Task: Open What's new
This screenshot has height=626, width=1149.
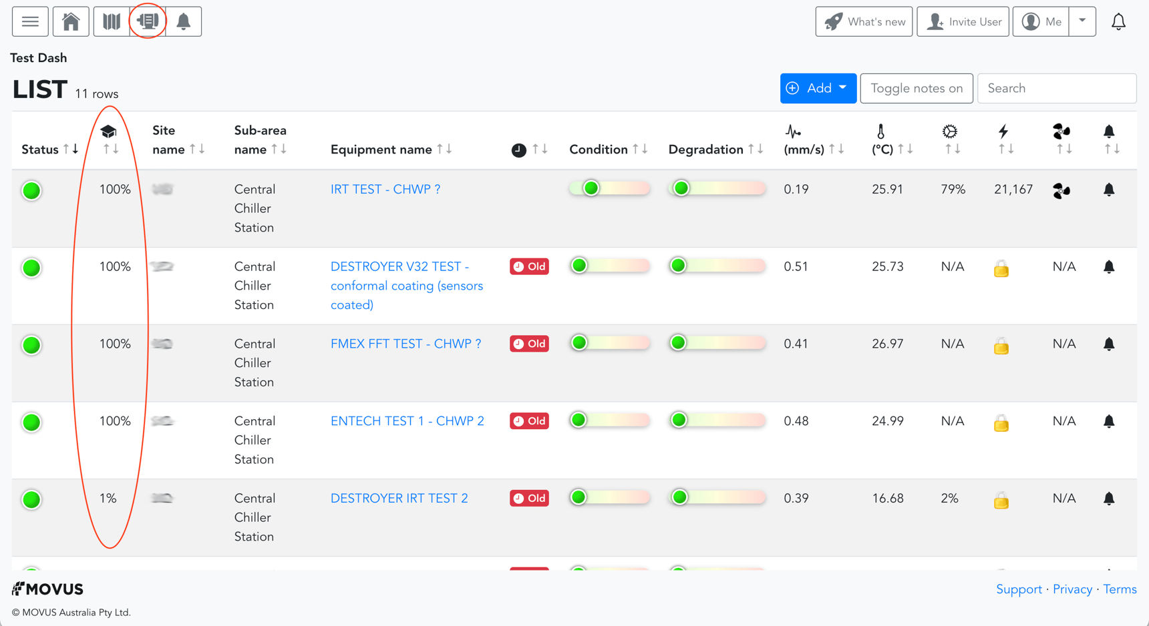Action: [864, 21]
